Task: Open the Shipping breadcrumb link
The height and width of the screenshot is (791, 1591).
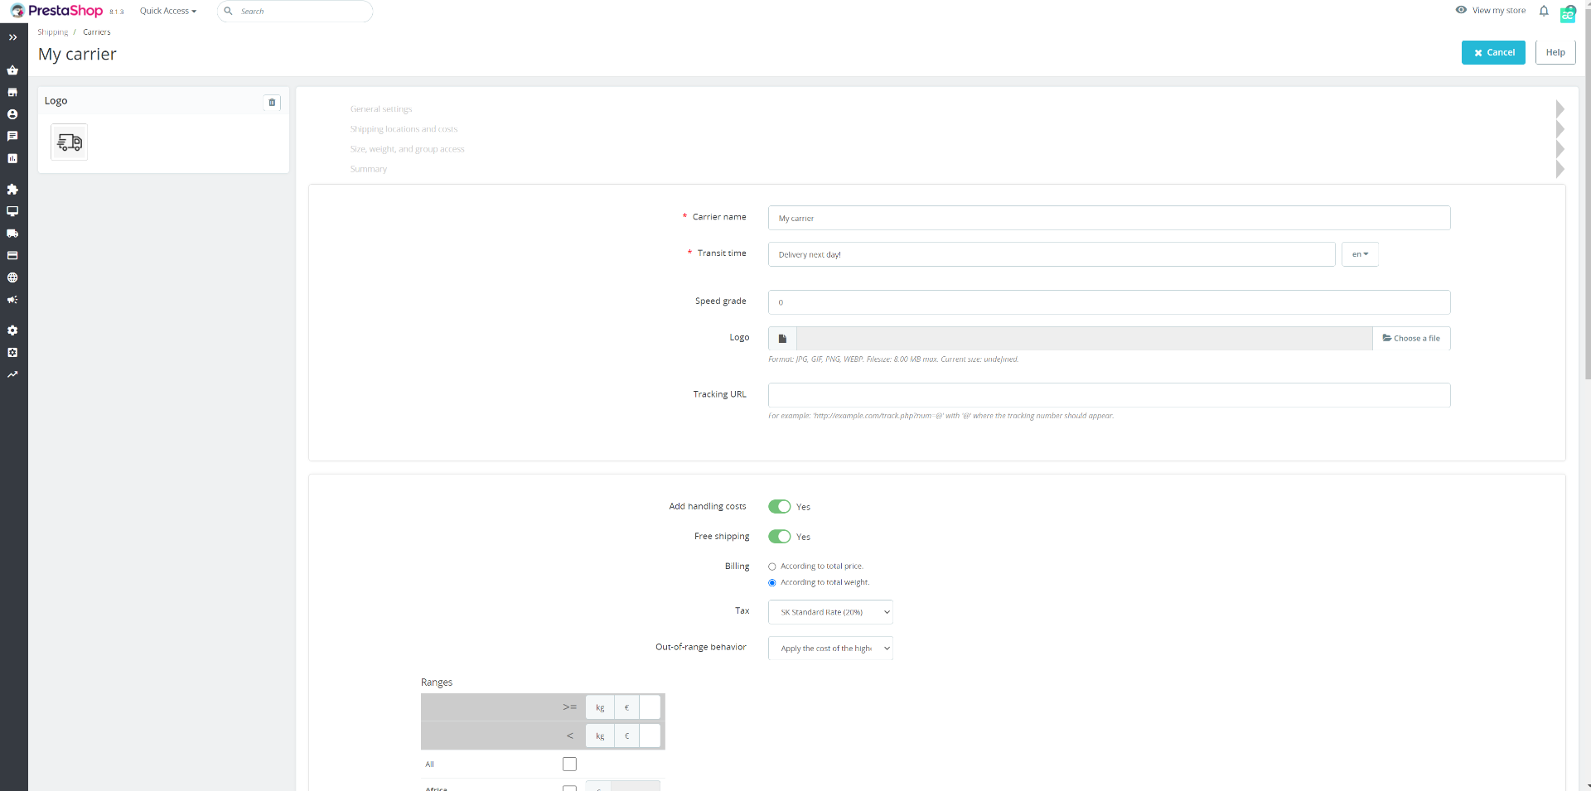Action: (x=53, y=32)
